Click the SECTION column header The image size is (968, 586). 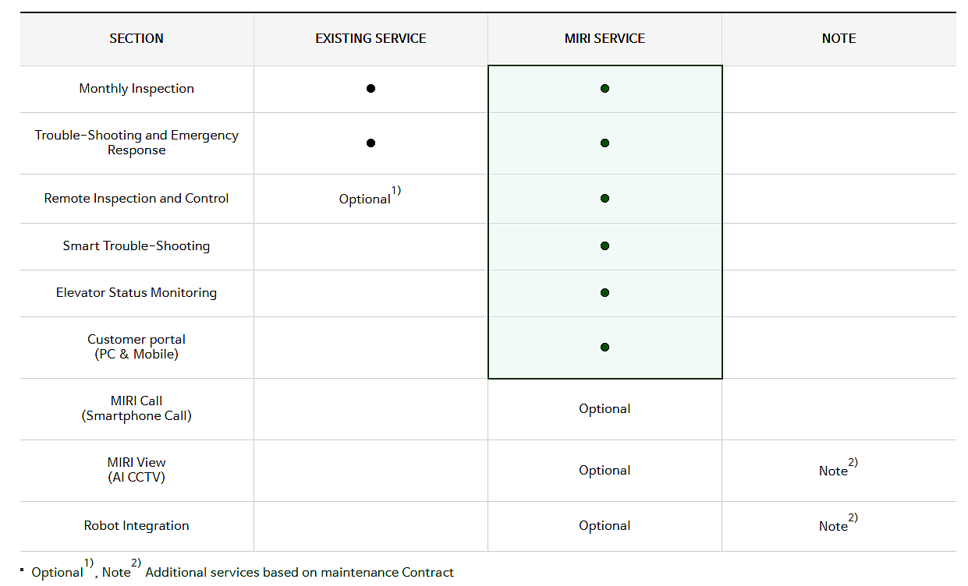137,38
